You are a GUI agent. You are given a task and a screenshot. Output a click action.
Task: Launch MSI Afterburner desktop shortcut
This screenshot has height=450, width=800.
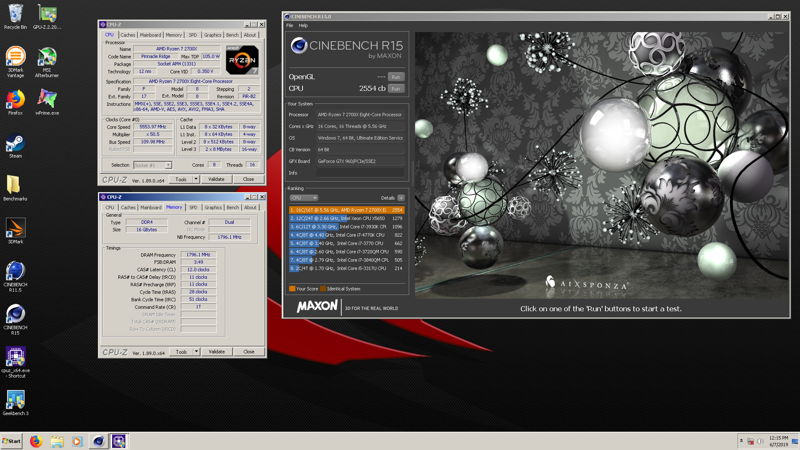click(47, 62)
